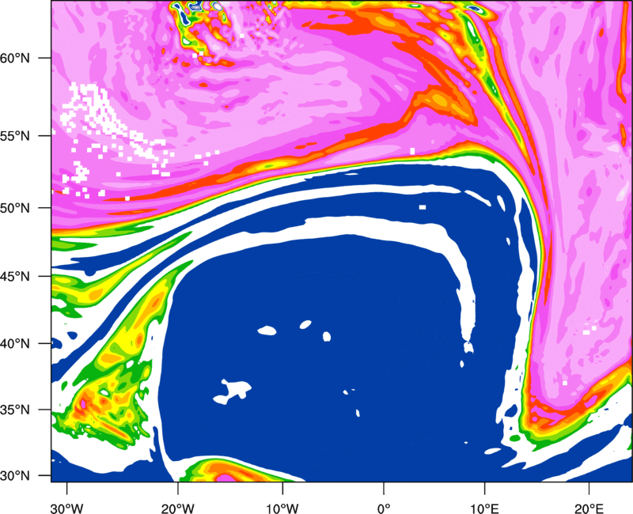Click the 35°N latitude label
Image resolution: width=633 pixels, height=514 pixels.
[x=15, y=410]
